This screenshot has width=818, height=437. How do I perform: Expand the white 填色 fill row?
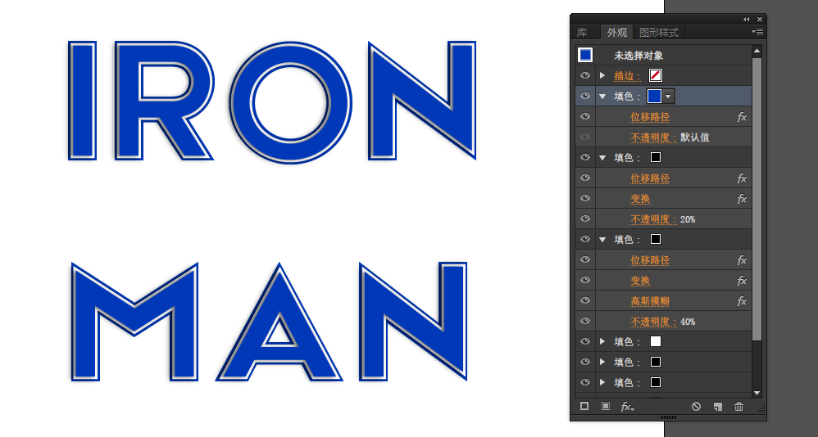pyautogui.click(x=602, y=342)
